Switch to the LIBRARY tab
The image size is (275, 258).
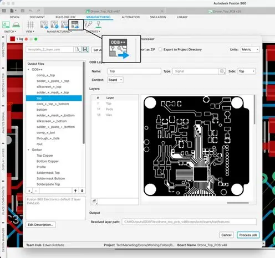click(x=182, y=17)
